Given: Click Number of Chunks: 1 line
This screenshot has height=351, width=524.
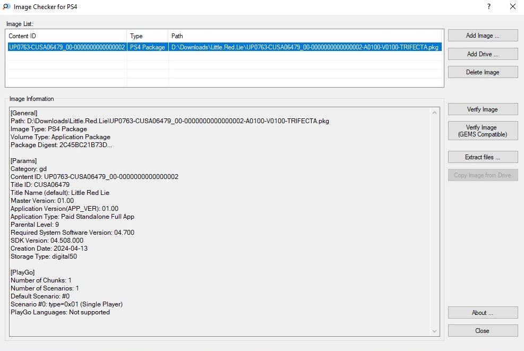Looking at the screenshot, I should click(41, 280).
